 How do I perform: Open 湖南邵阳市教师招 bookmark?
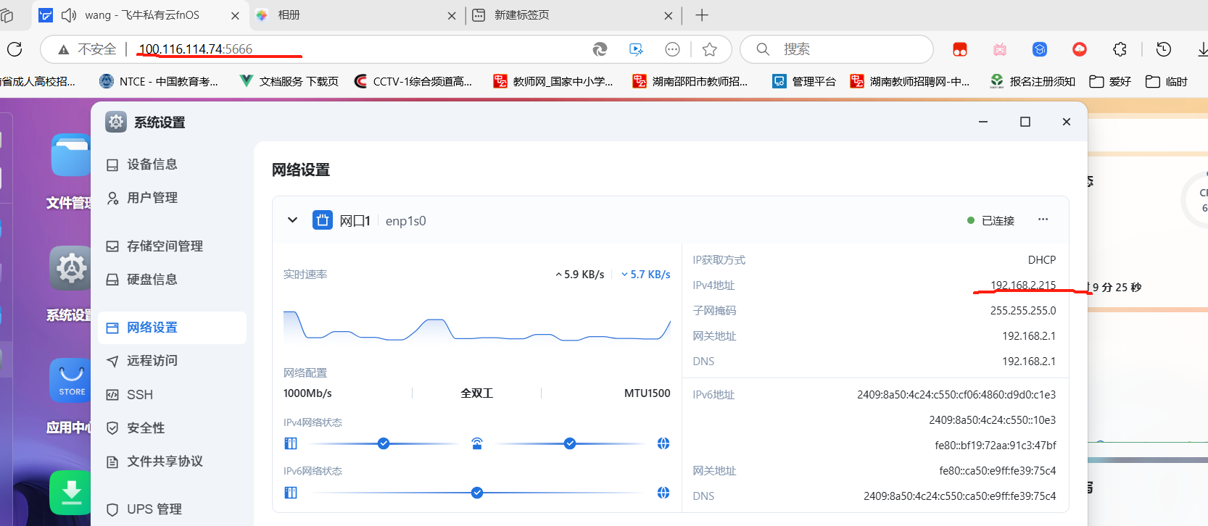click(x=690, y=81)
